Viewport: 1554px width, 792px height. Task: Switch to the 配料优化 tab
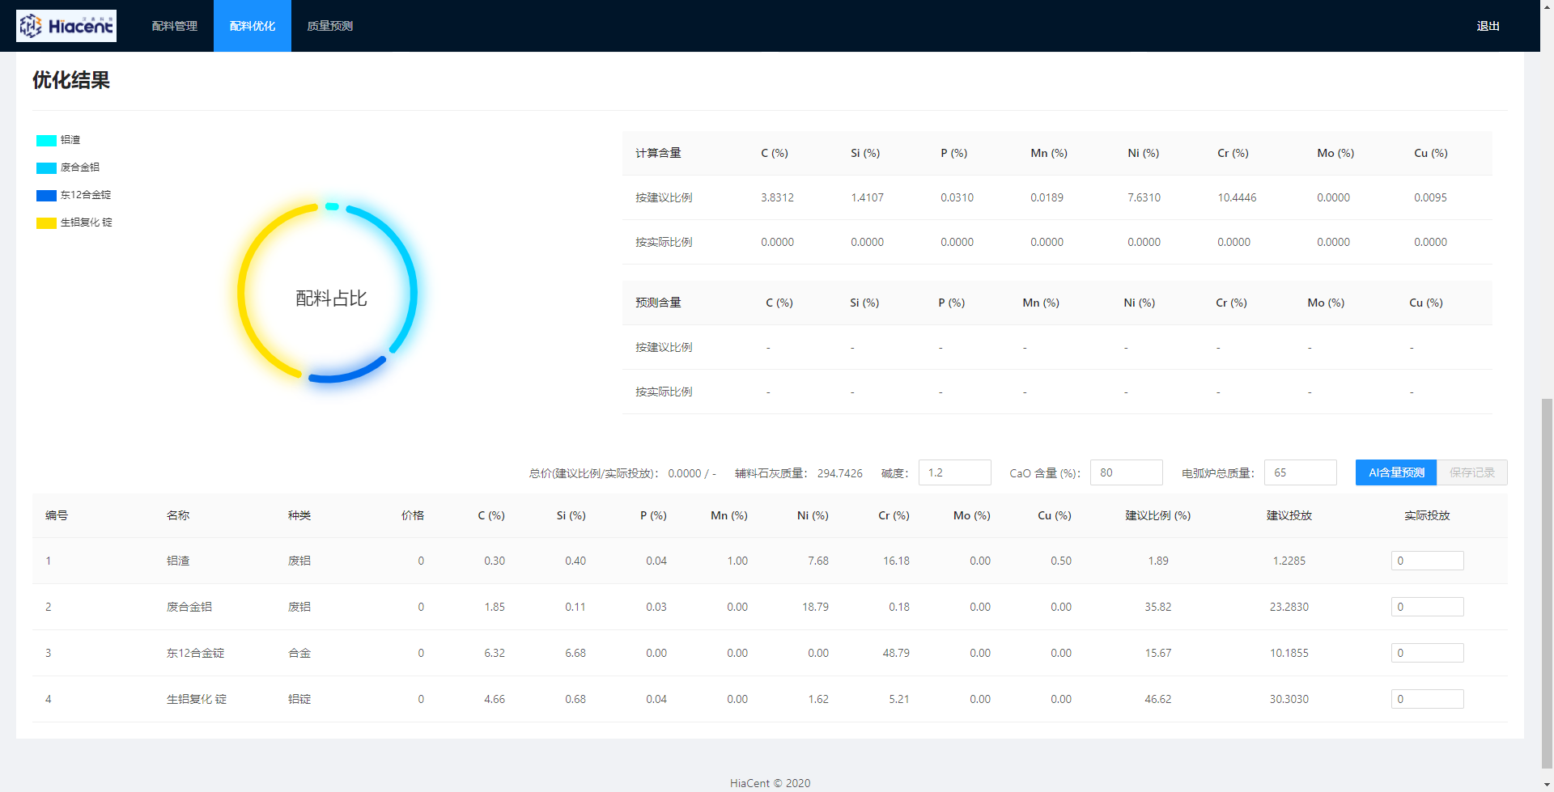[x=253, y=26]
